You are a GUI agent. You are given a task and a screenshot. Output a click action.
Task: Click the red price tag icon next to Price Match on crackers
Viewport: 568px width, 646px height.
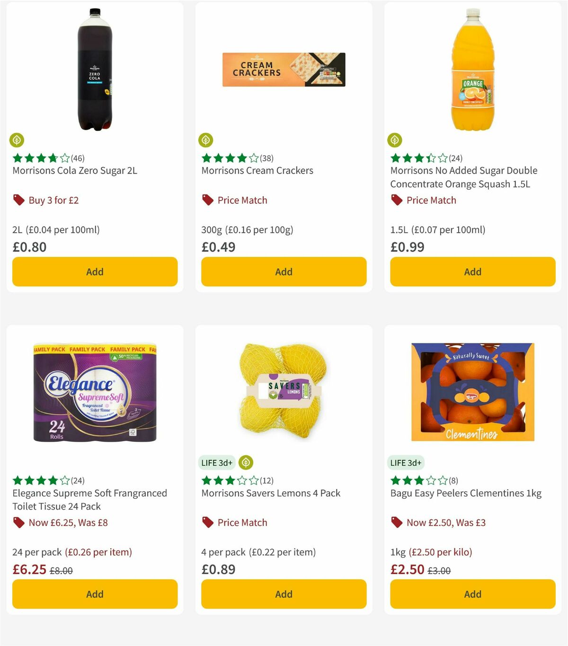pos(207,200)
